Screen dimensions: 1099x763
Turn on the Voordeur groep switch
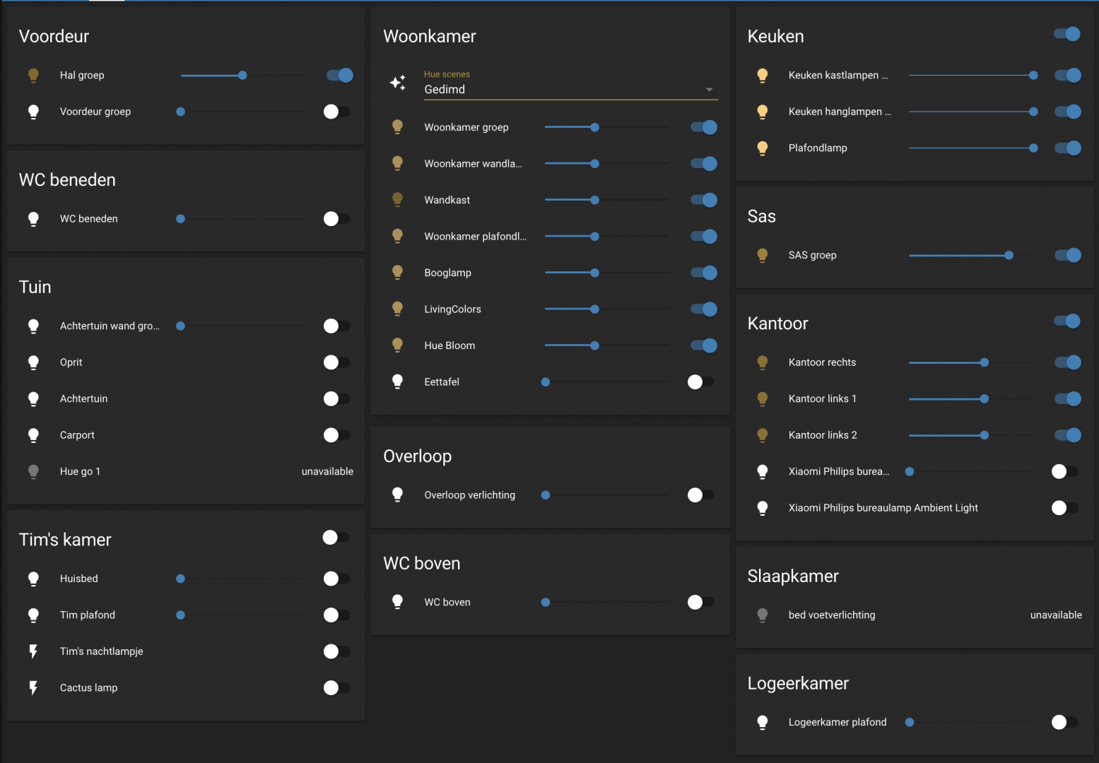tap(336, 112)
